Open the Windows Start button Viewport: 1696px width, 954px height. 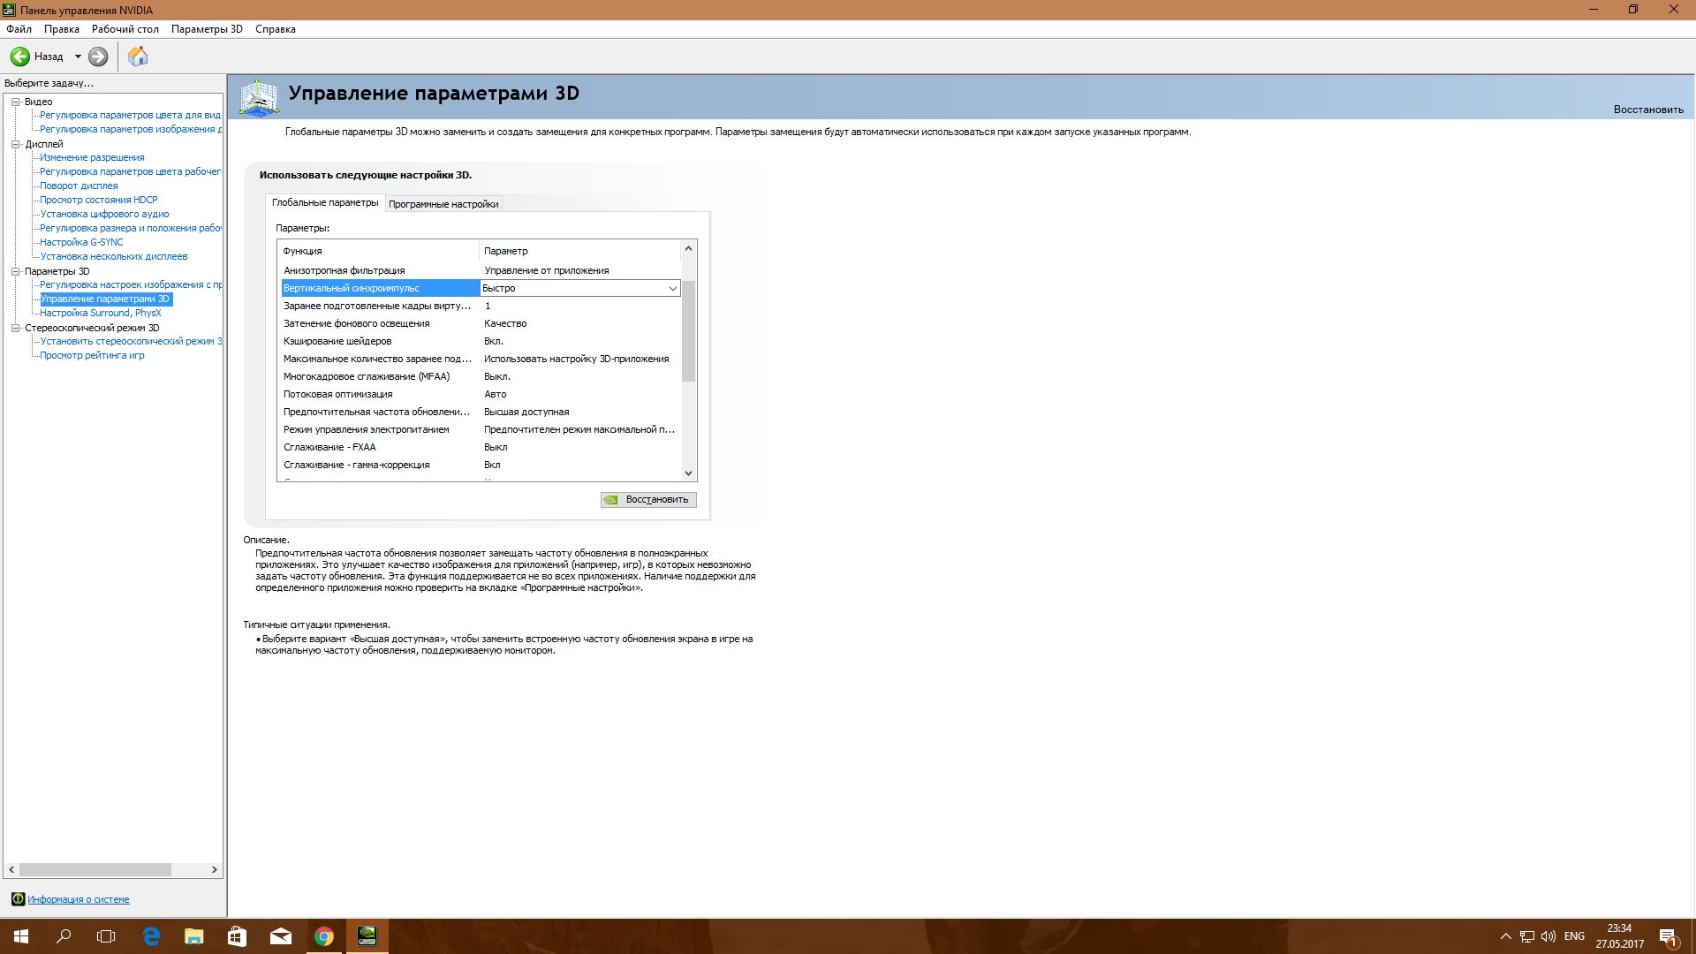(x=21, y=936)
